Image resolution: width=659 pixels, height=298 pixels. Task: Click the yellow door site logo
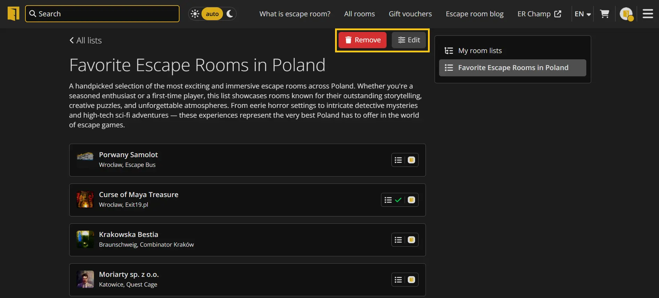14,14
